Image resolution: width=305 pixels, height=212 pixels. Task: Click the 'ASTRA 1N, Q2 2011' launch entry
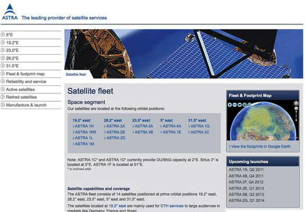(x=246, y=170)
